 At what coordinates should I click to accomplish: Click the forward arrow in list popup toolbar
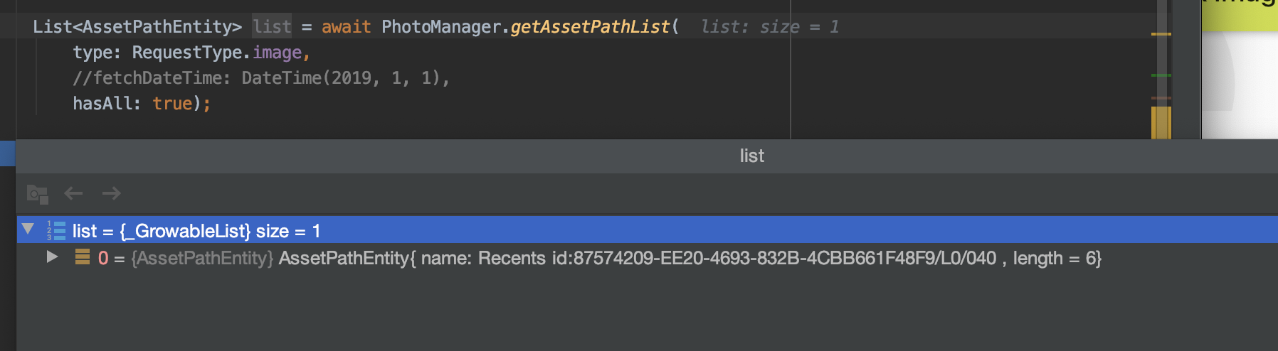click(x=111, y=193)
